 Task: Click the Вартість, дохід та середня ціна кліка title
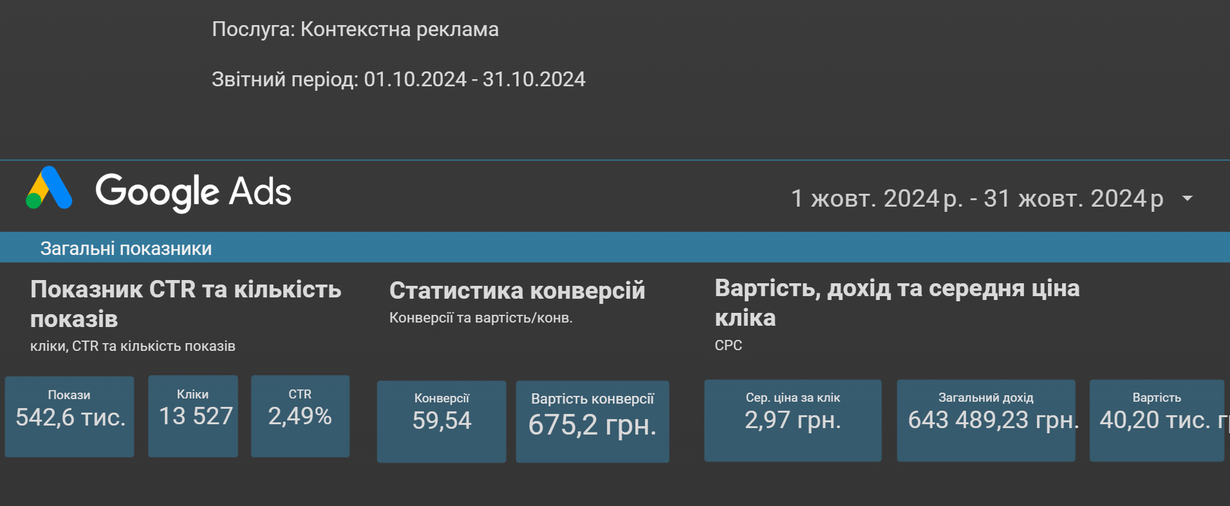pyautogui.click(x=897, y=303)
